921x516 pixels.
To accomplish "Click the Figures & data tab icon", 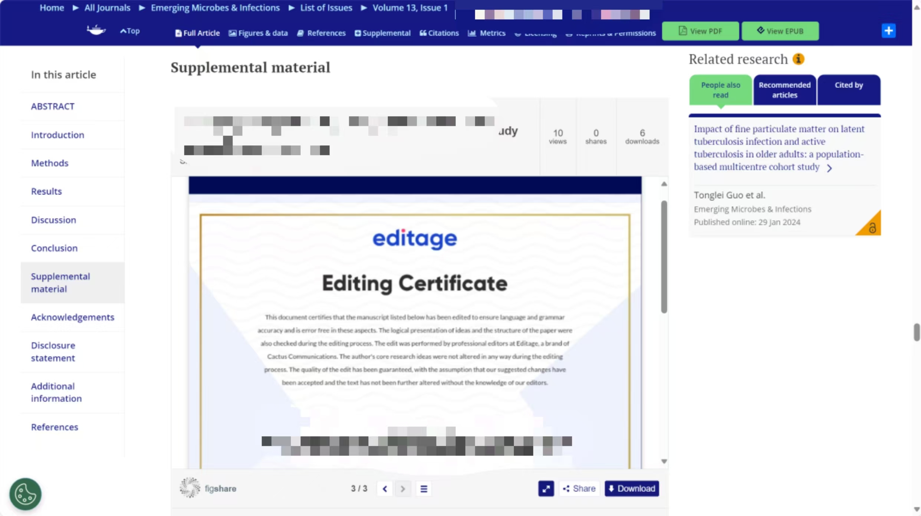I will (x=233, y=33).
